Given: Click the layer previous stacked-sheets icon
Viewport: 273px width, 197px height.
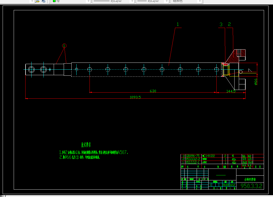Looking at the screenshot, I should [43, 1].
